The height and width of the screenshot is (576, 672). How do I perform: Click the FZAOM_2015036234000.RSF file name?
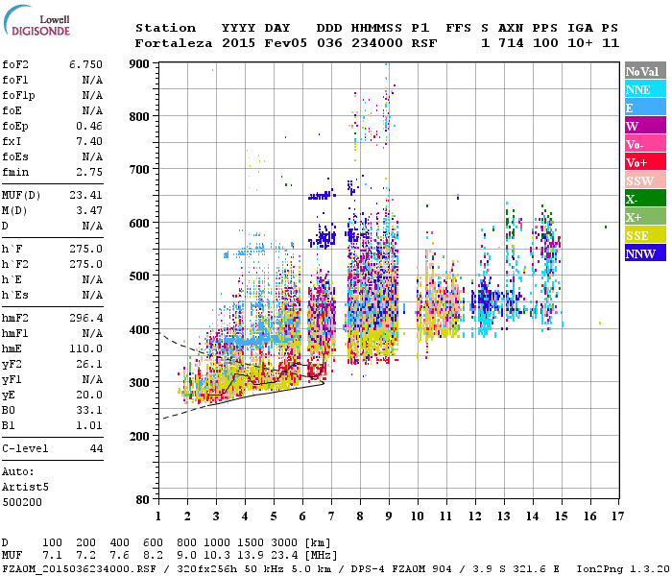[80, 569]
